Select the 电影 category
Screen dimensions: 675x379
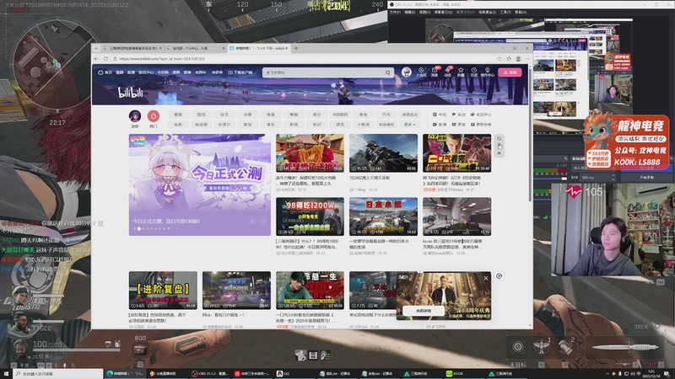tap(178, 124)
